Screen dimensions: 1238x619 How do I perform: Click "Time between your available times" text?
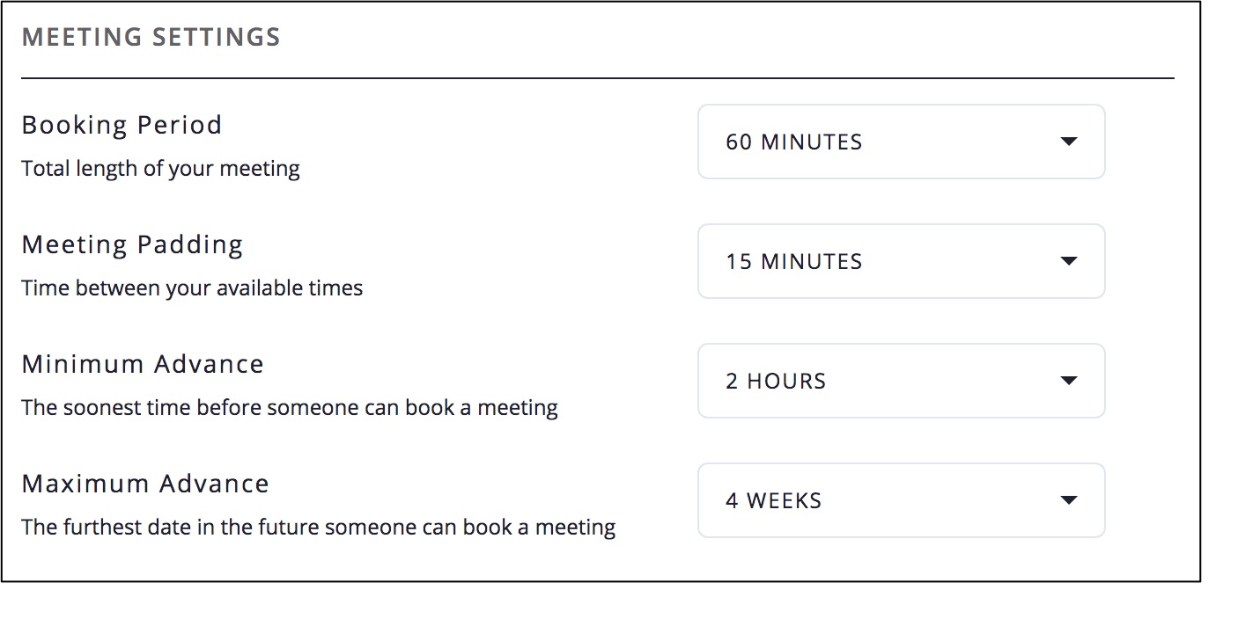point(192,288)
